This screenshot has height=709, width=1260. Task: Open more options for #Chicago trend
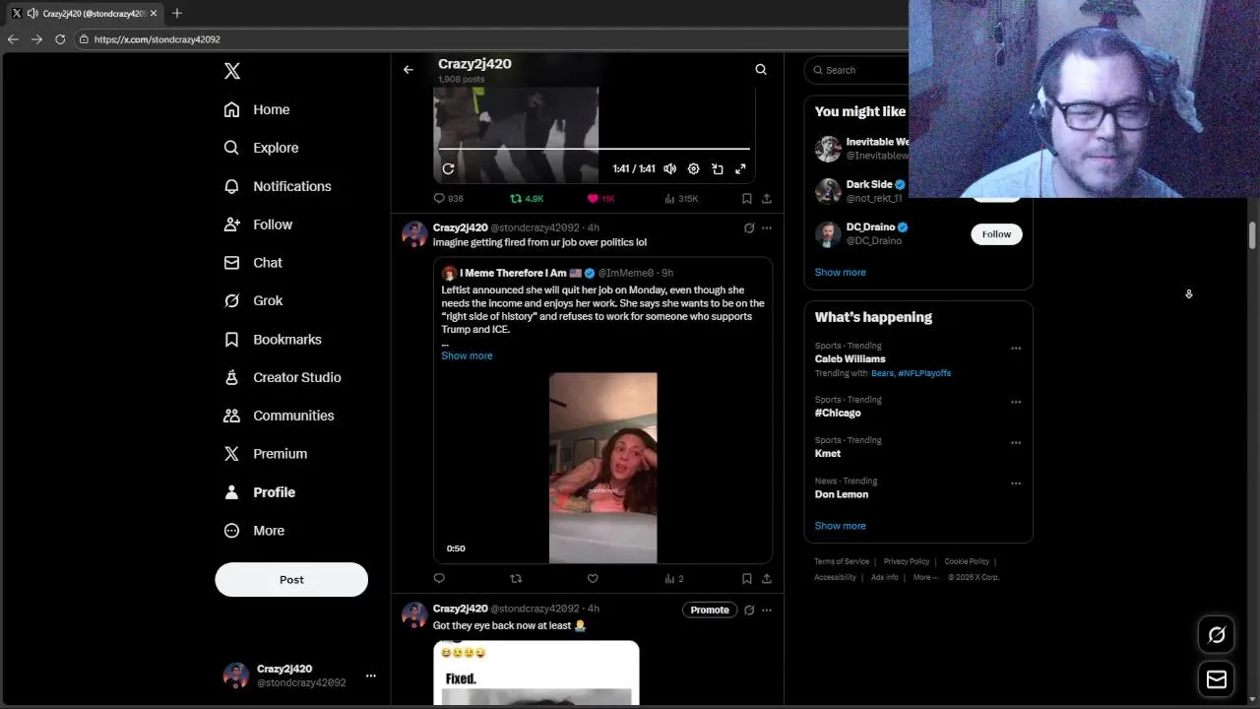coord(1016,402)
